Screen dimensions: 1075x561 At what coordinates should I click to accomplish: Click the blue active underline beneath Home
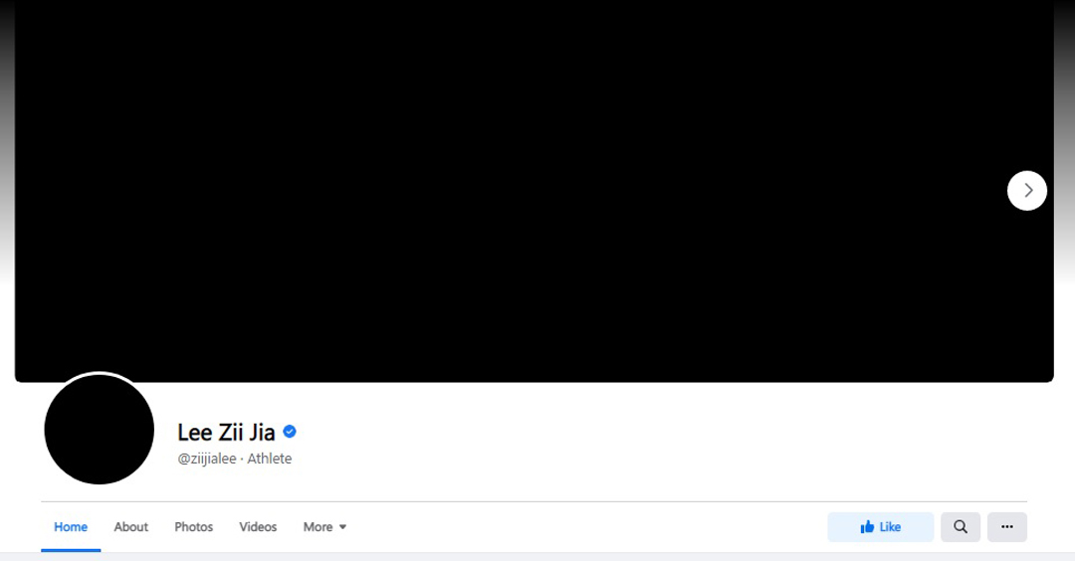71,550
